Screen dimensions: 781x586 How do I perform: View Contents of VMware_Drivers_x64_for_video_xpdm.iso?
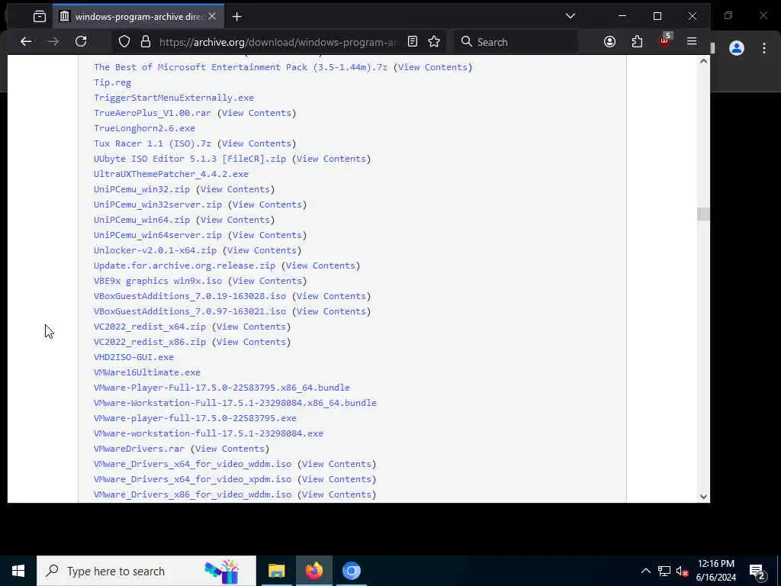pos(336,479)
